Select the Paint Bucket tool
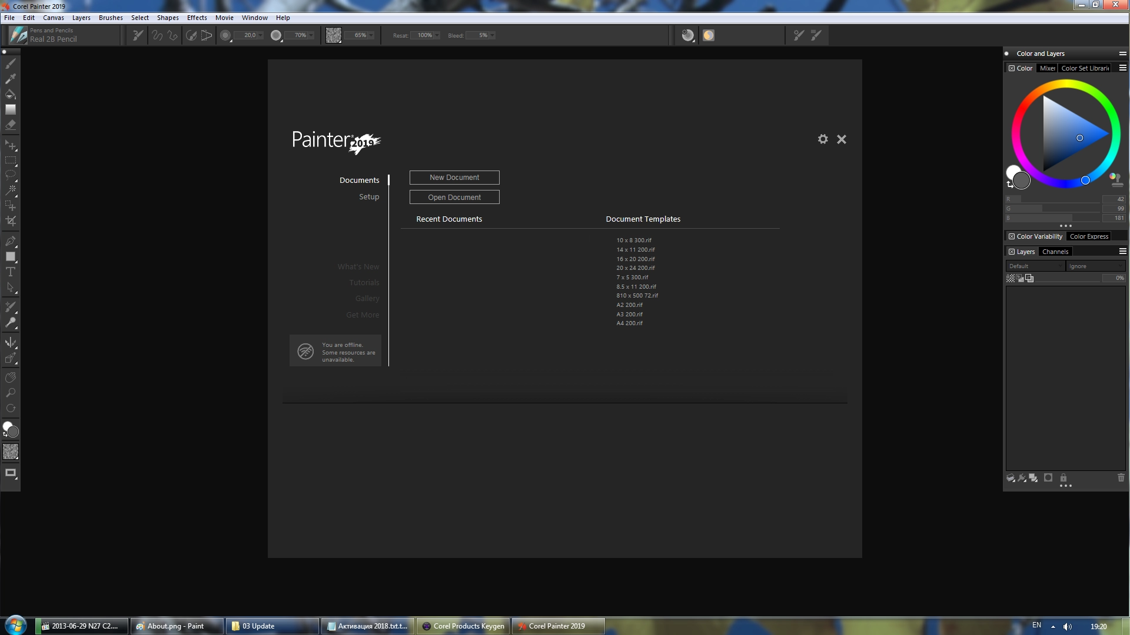This screenshot has width=1130, height=635. coord(10,94)
